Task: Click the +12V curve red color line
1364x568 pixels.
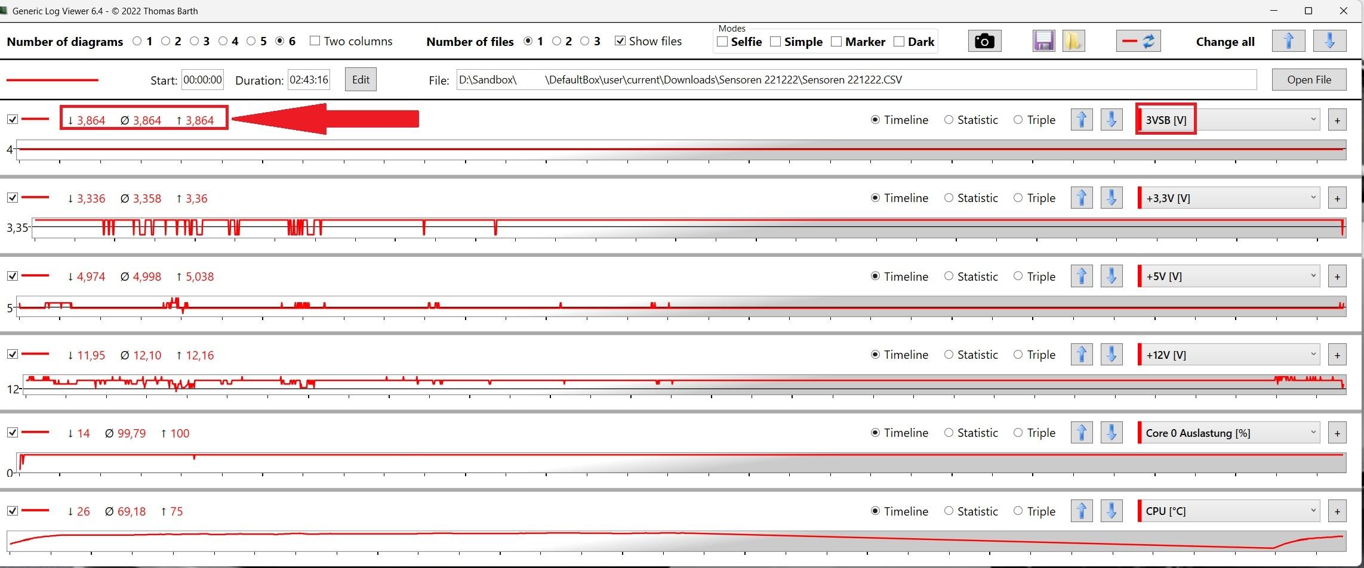Action: [35, 354]
